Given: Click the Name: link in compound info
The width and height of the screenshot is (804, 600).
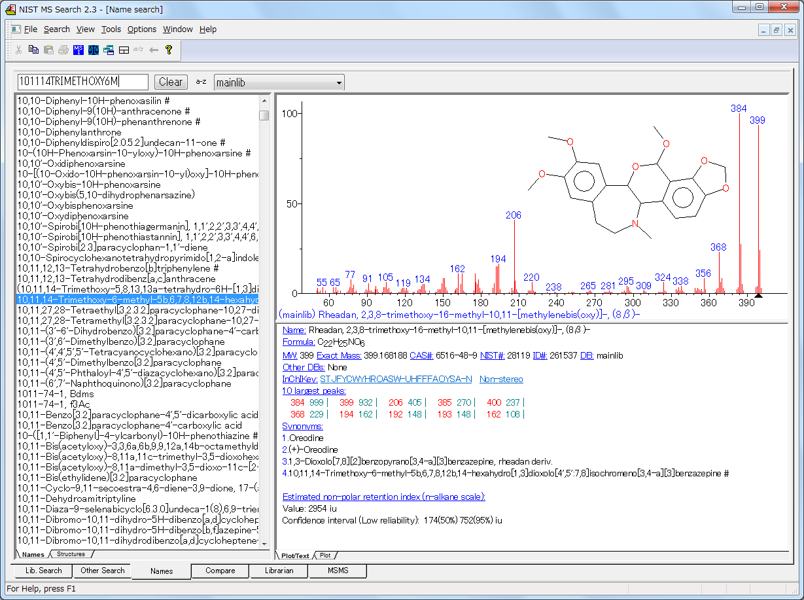Looking at the screenshot, I should [x=294, y=330].
